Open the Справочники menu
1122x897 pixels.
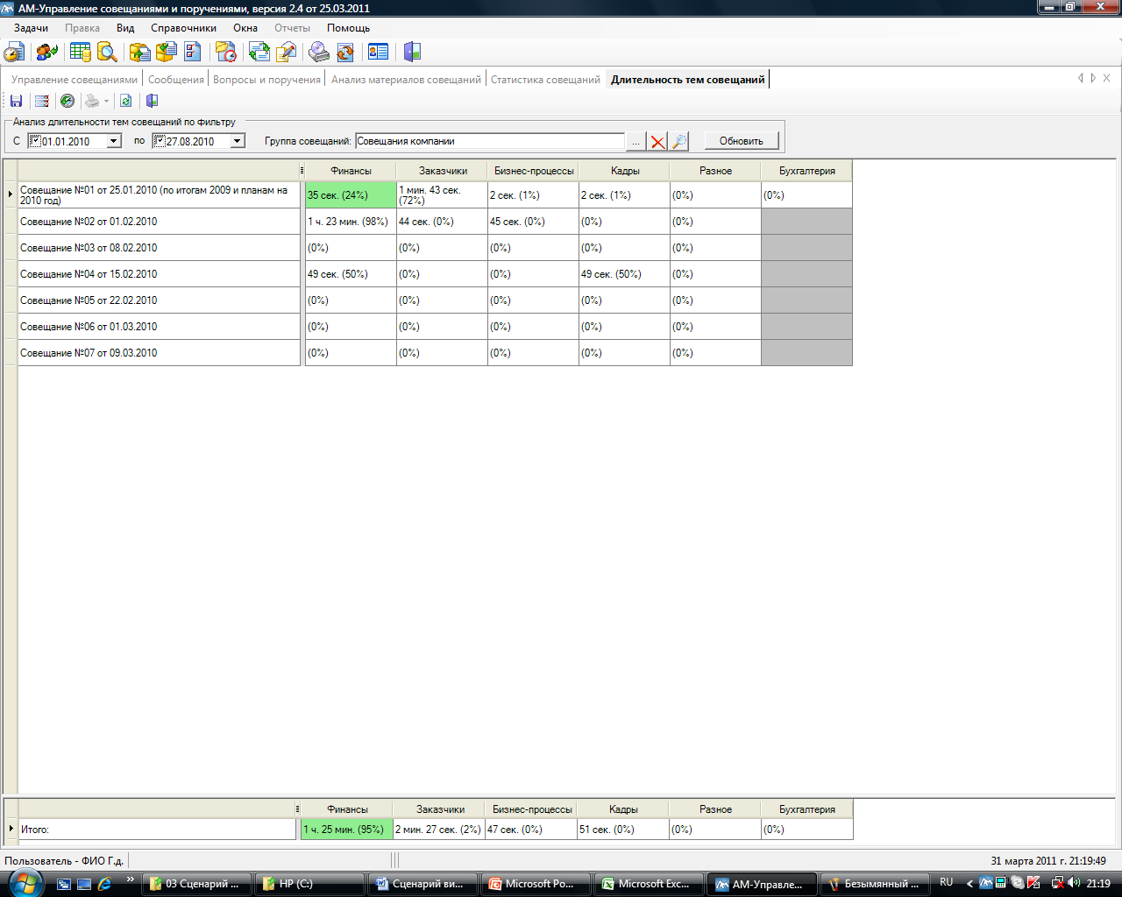click(183, 28)
